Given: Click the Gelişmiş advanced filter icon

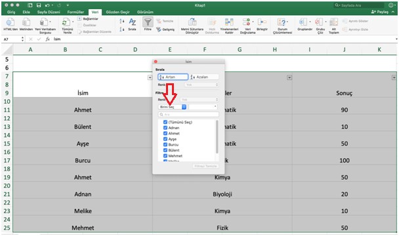Looking at the screenshot, I should click(165, 29).
